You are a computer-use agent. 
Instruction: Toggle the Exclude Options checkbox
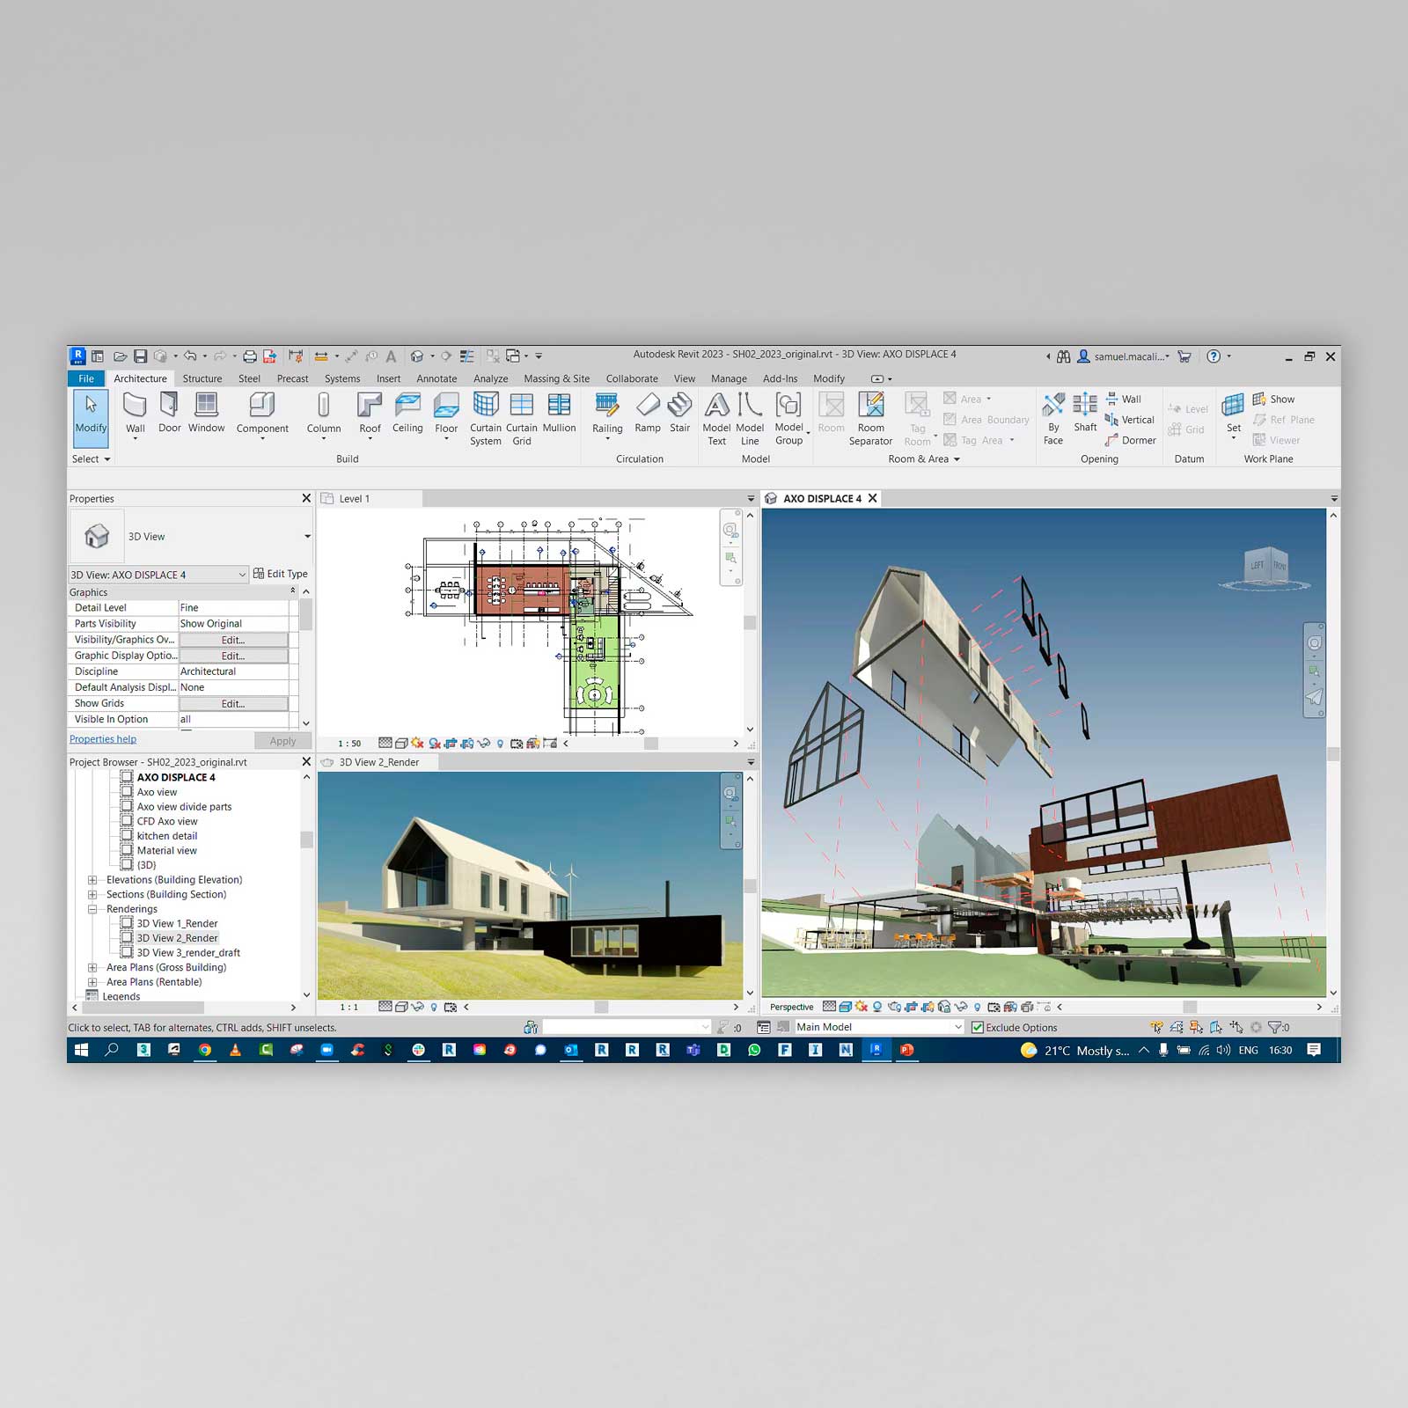point(977,1027)
